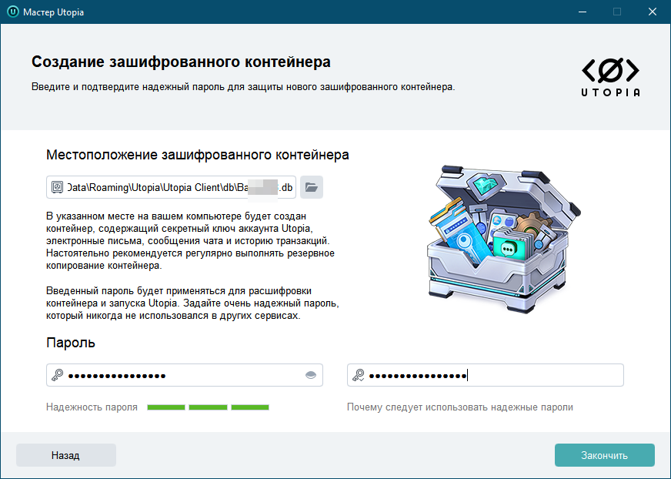
Task: Click the Utopia logo in the header
Action: point(610,77)
